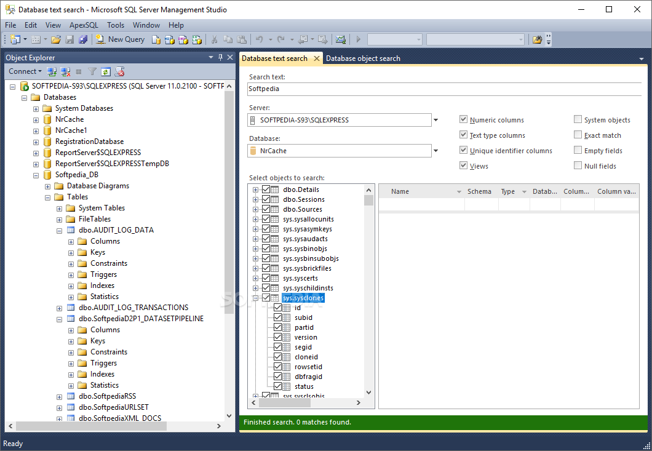Open the Server dropdown arrow
The height and width of the screenshot is (451, 652).
[x=435, y=120]
